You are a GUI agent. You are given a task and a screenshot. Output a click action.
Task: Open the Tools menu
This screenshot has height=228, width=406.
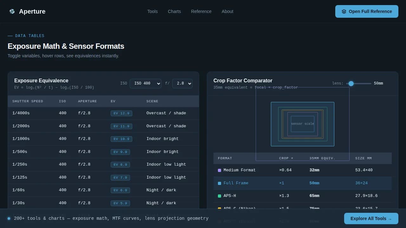point(152,11)
